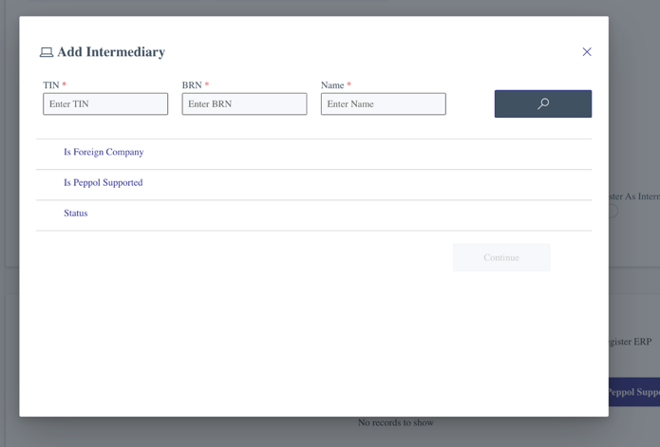Click 'No records to show' in background page
This screenshot has height=447, width=660.
(x=396, y=422)
